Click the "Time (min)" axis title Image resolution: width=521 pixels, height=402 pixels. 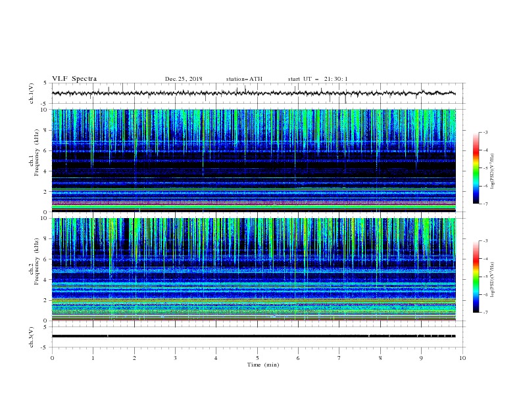point(263,365)
